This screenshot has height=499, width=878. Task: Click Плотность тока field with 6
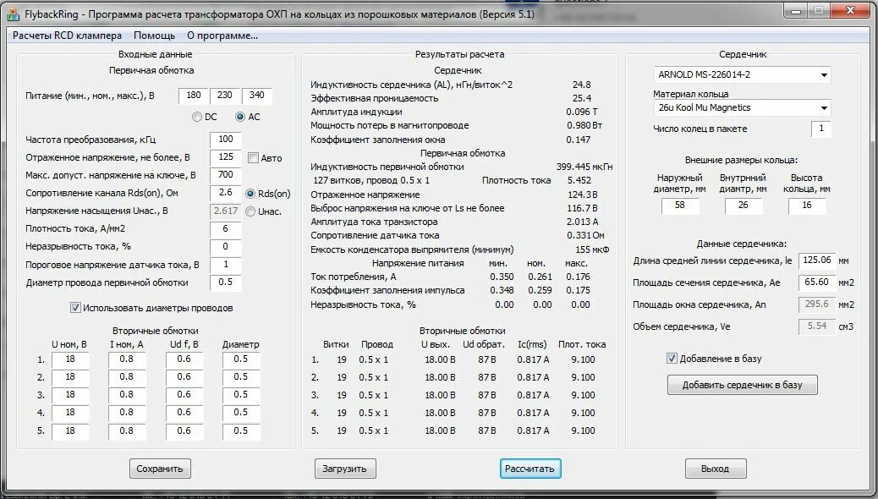(226, 229)
